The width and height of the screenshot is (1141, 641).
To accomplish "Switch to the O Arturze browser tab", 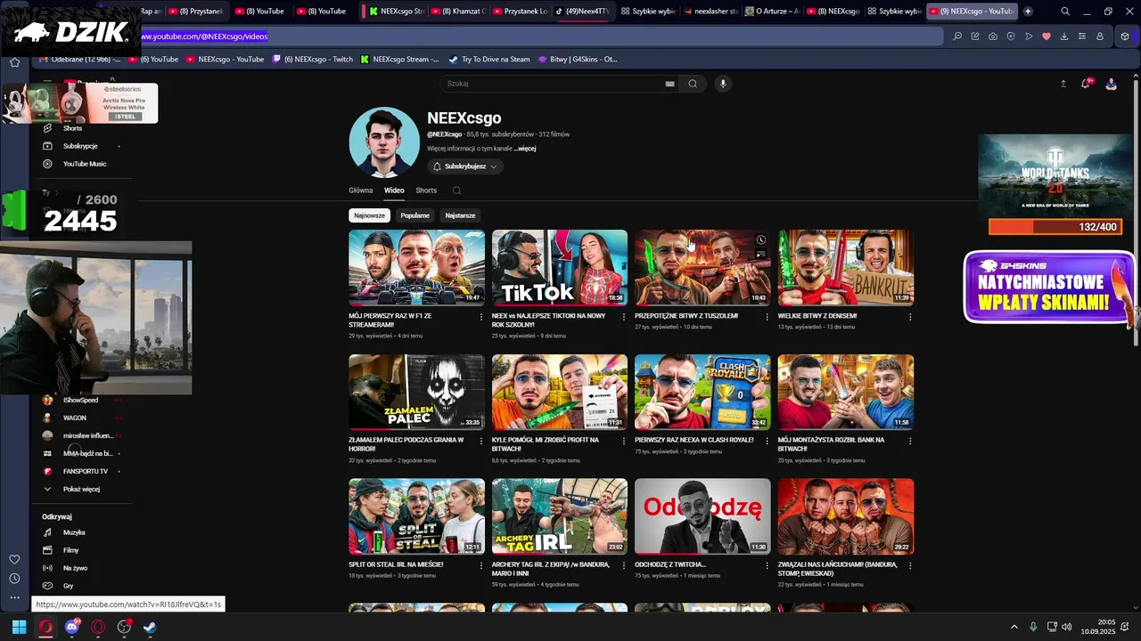I will 772,12.
